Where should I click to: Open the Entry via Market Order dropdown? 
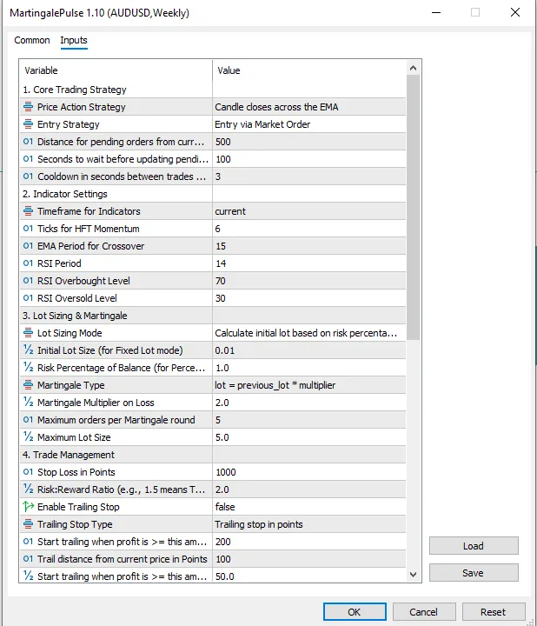click(309, 124)
